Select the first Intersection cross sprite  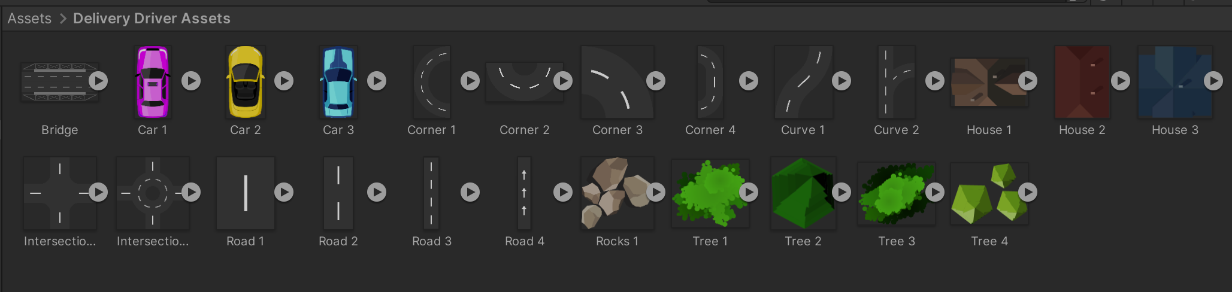tap(59, 193)
